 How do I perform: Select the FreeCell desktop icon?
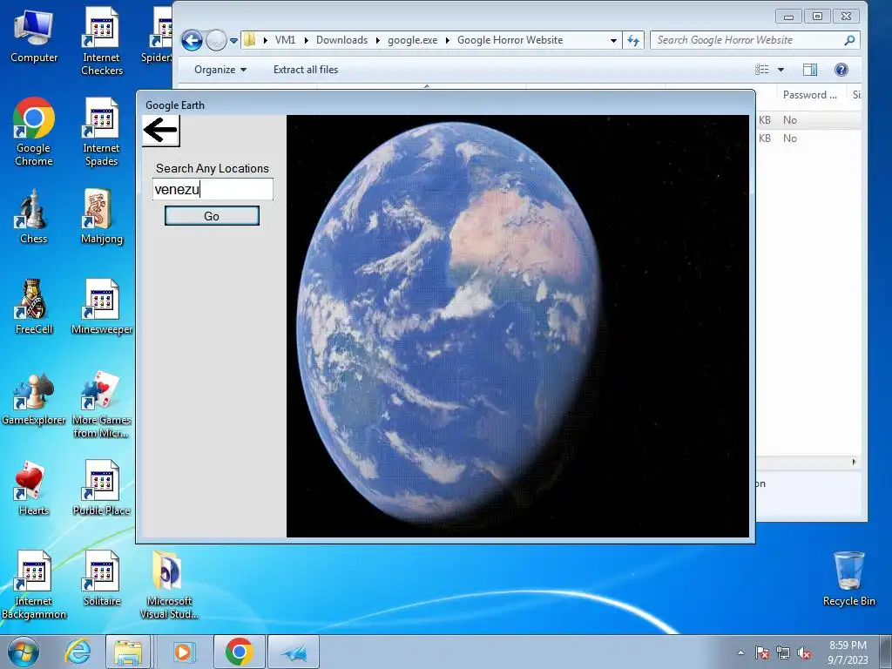click(34, 307)
